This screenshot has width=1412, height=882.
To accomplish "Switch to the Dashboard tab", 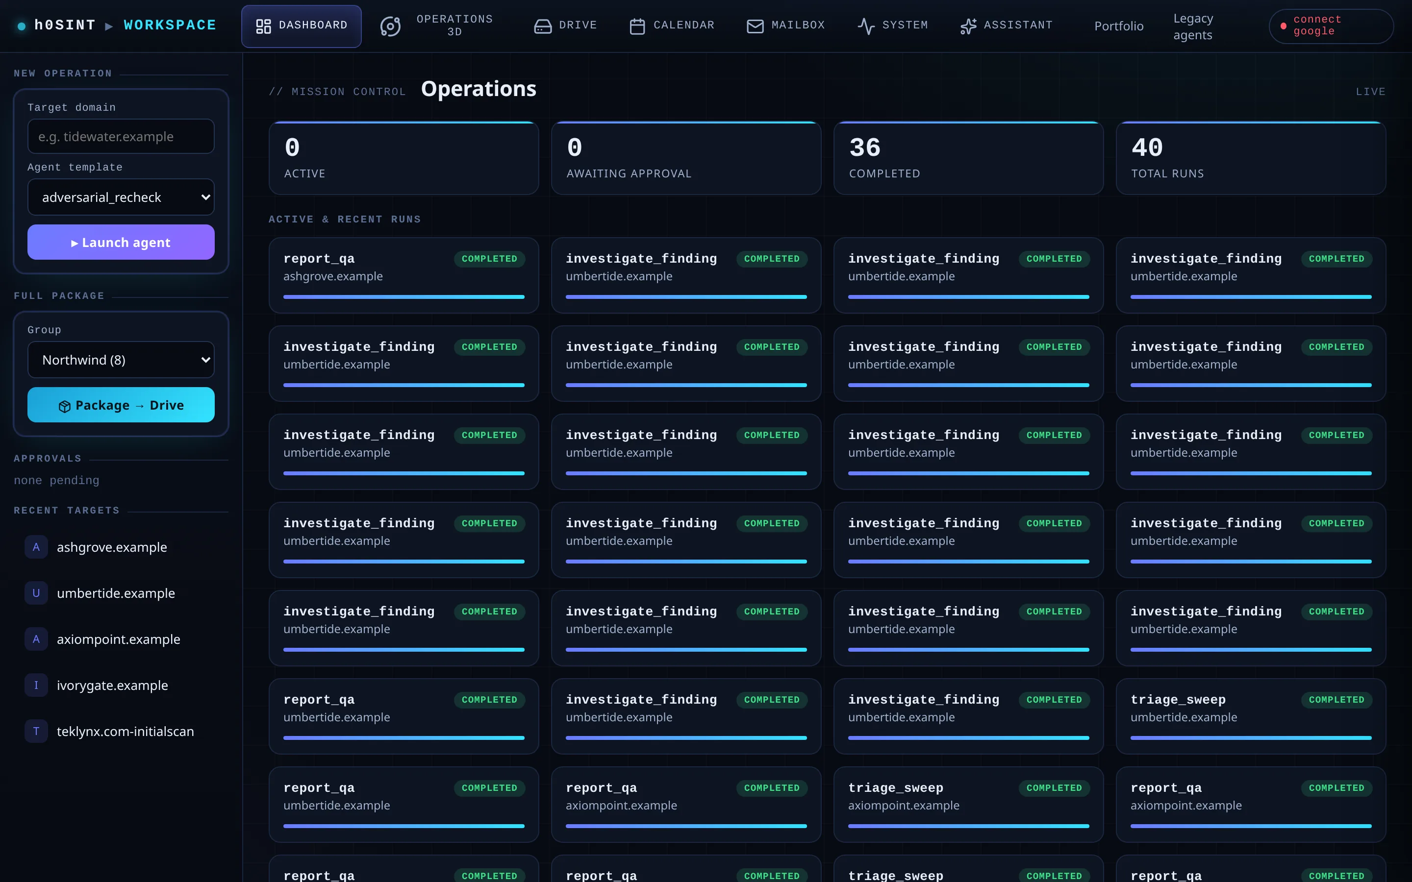I will tap(301, 25).
